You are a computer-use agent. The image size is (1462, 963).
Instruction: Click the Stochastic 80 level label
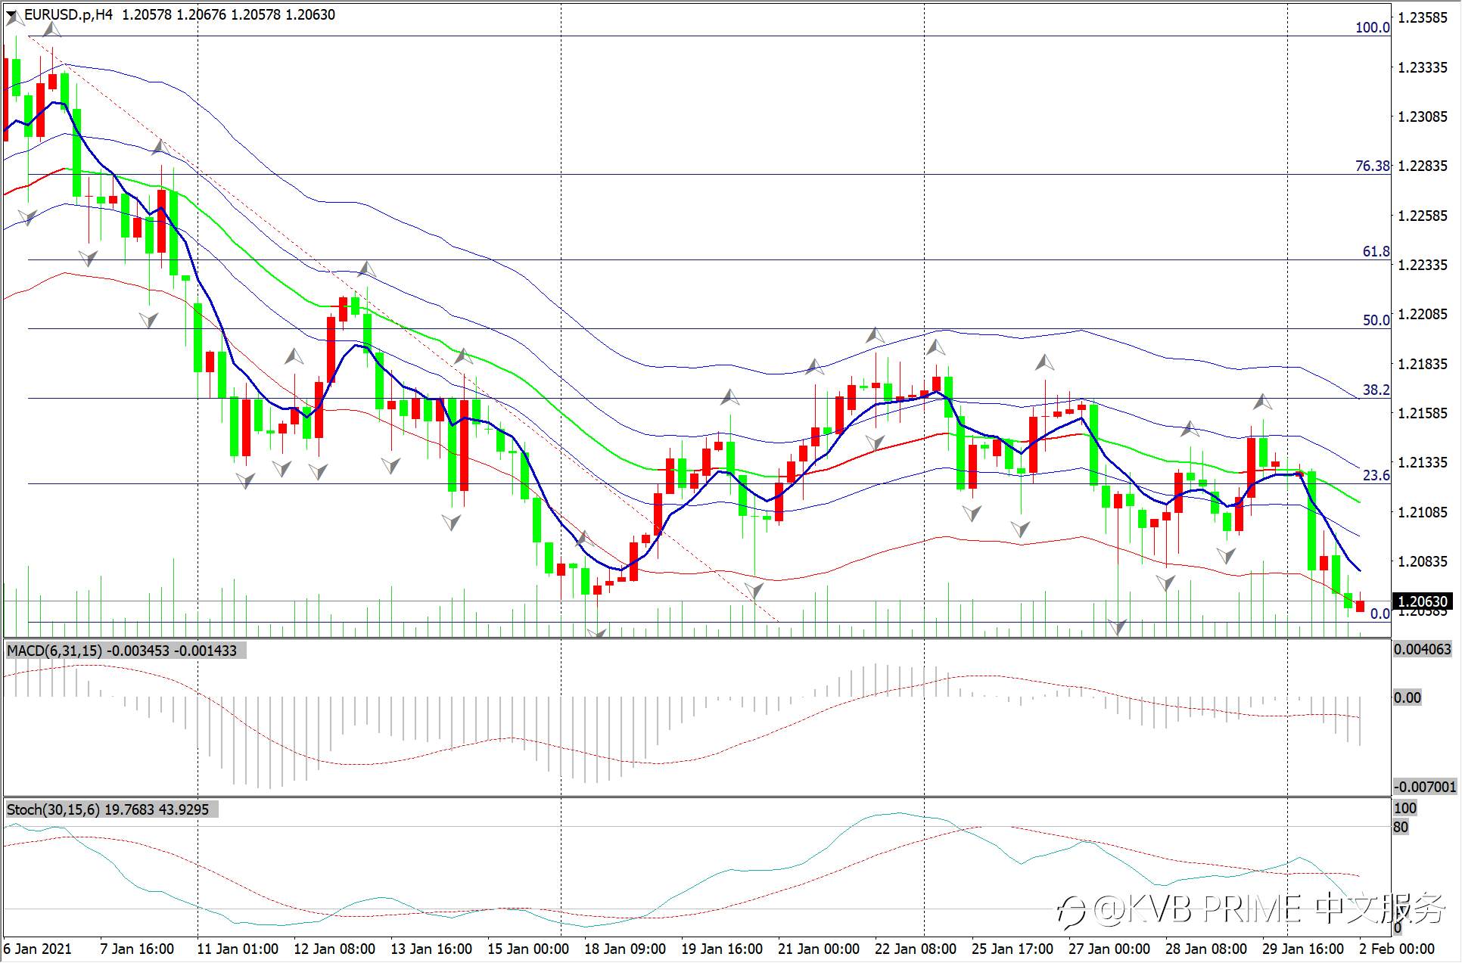(x=1401, y=827)
